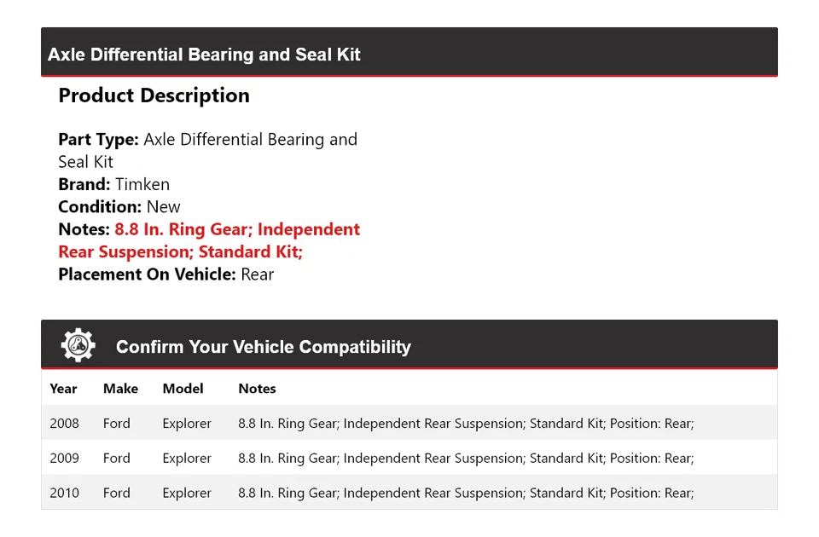Click Ford in the 2008 row
Screen dimensions: 819x537
point(117,424)
